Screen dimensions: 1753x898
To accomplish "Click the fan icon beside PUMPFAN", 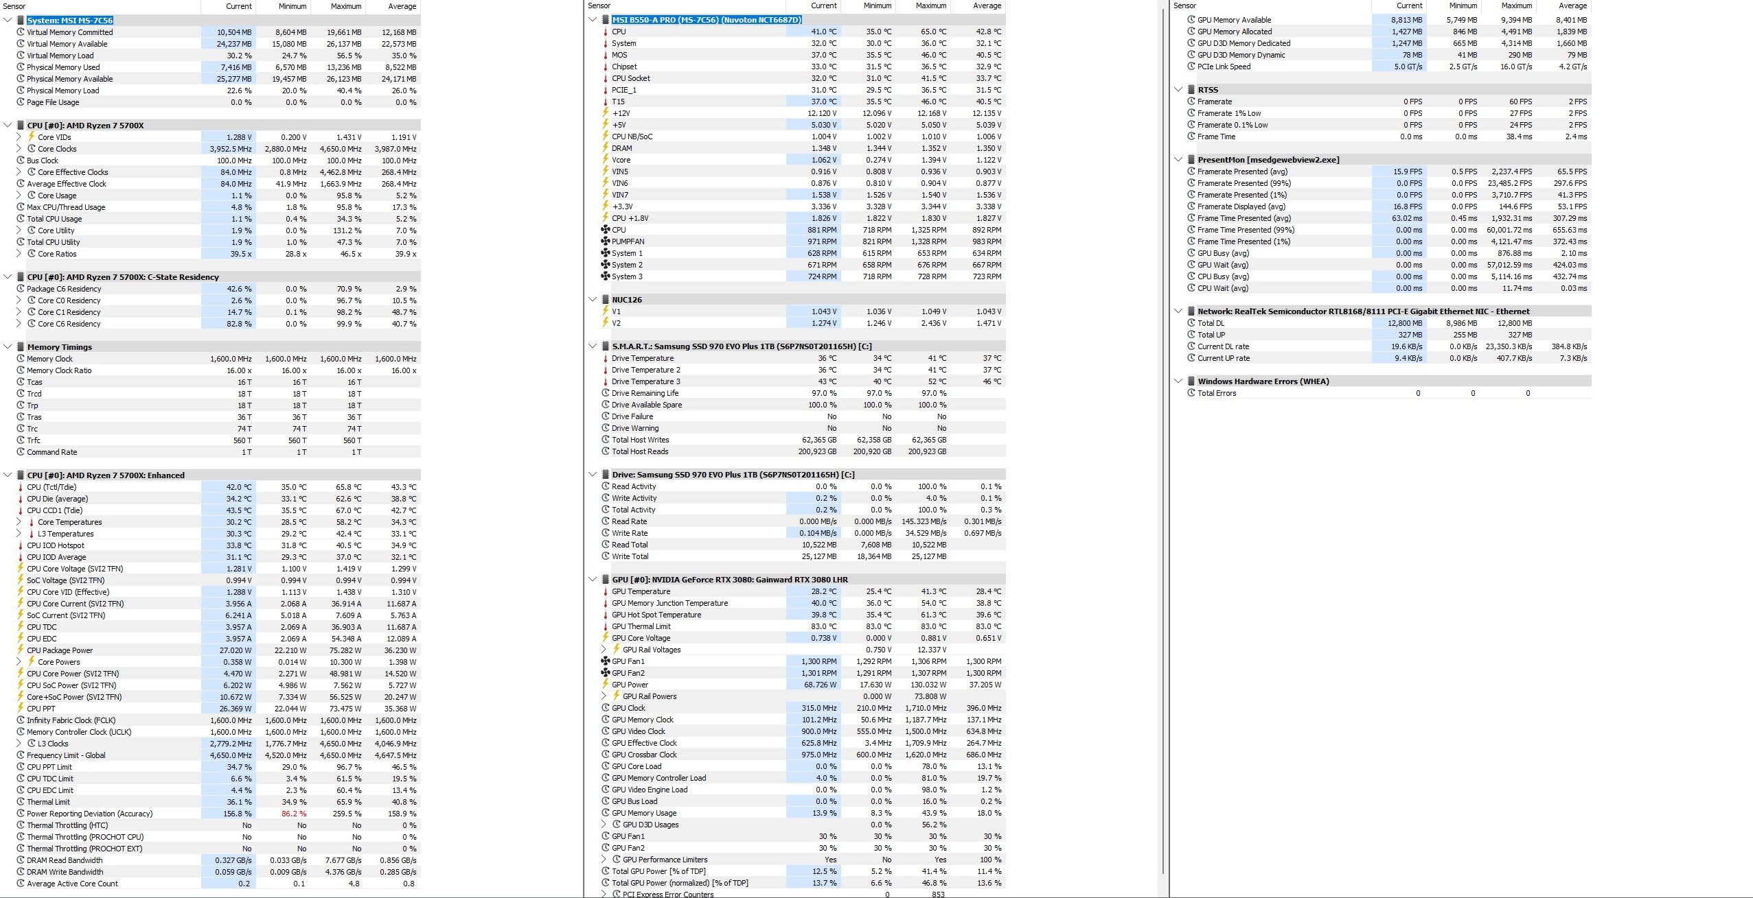I will click(606, 241).
